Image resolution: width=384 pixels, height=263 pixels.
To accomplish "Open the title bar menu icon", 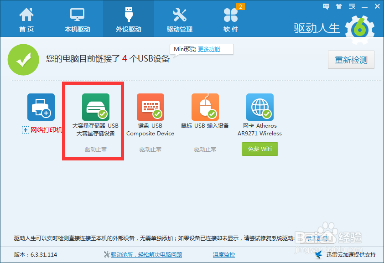I will coord(352,6).
